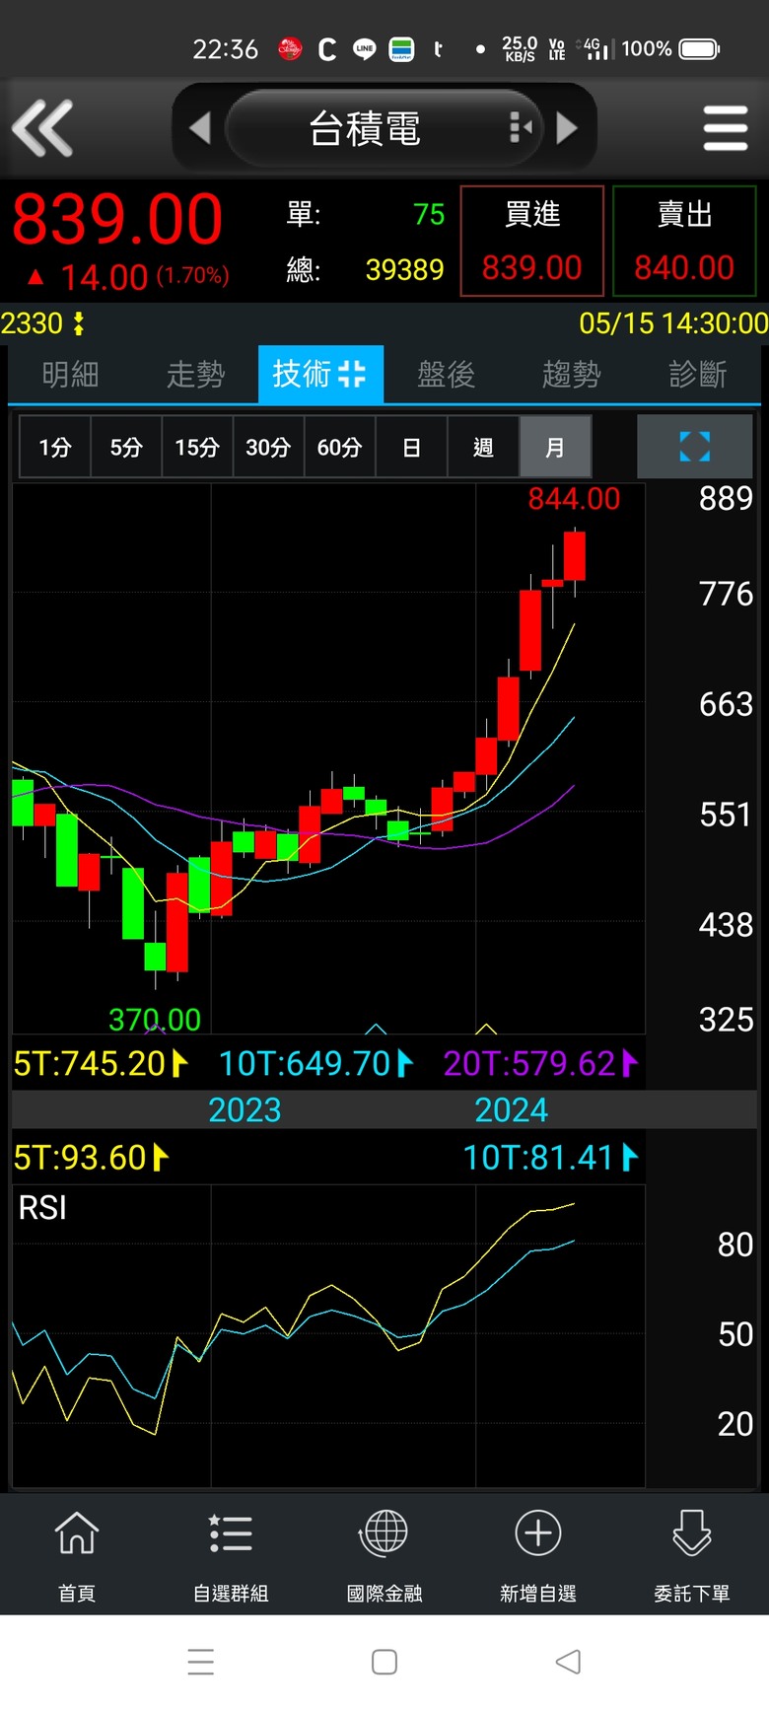This screenshot has width=769, height=1709.
Task: Switch to the 盤後 tab
Action: (x=446, y=374)
